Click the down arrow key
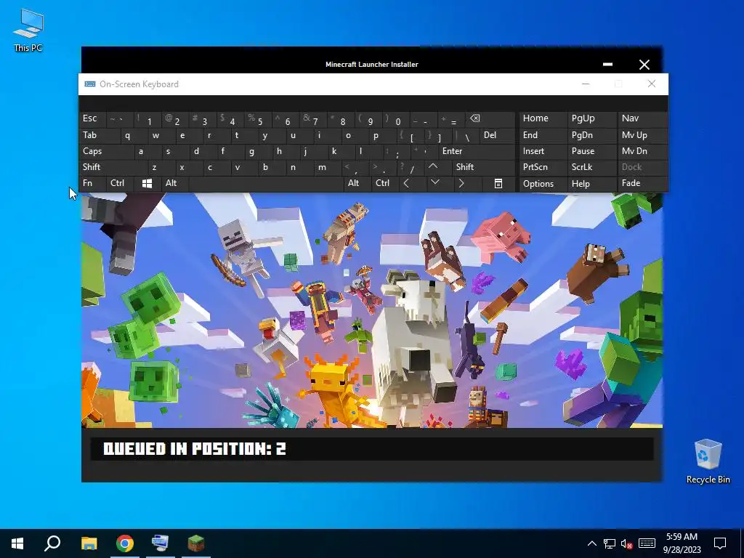The height and width of the screenshot is (558, 744). pyautogui.click(x=435, y=183)
